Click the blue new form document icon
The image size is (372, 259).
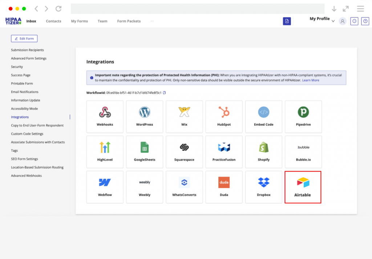[x=287, y=21]
